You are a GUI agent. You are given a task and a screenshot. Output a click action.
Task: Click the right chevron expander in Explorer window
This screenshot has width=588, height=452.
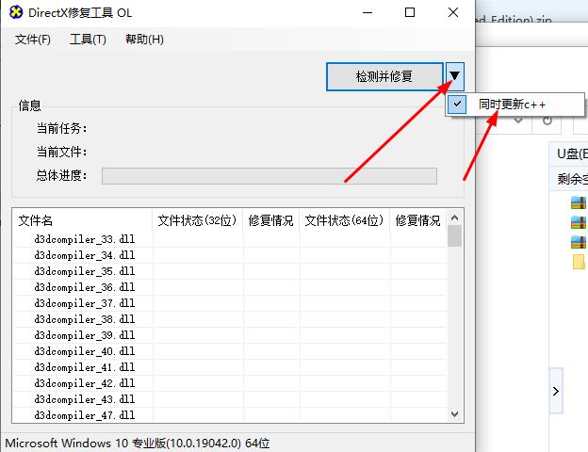coord(556,392)
